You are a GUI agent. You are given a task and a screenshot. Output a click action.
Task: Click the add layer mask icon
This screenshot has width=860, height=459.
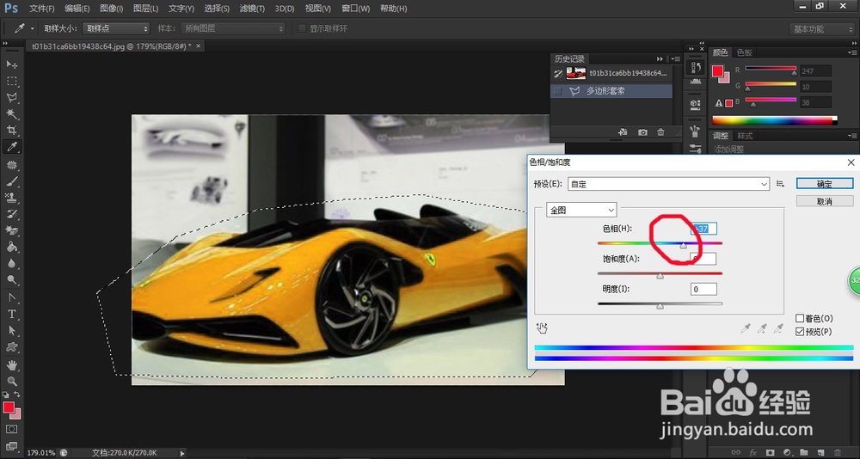click(x=770, y=452)
